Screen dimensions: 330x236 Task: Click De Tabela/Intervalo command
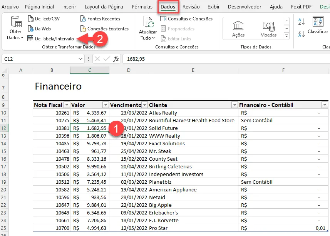pyautogui.click(x=51, y=39)
